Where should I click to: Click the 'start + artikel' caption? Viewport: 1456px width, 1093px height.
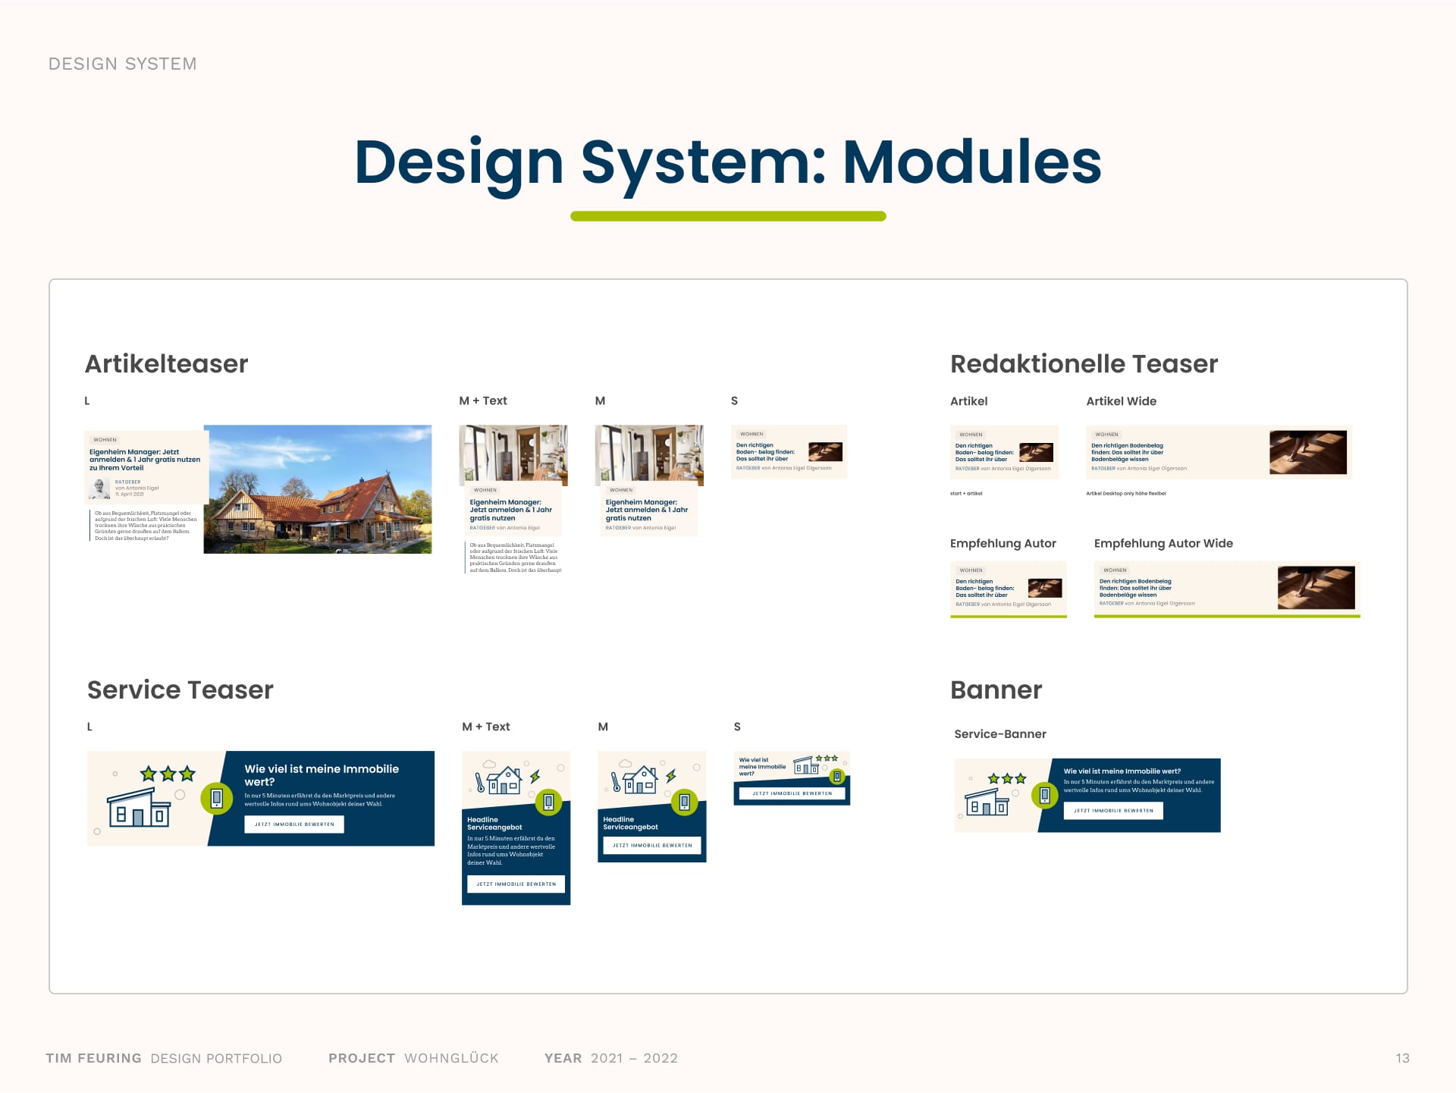[966, 494]
